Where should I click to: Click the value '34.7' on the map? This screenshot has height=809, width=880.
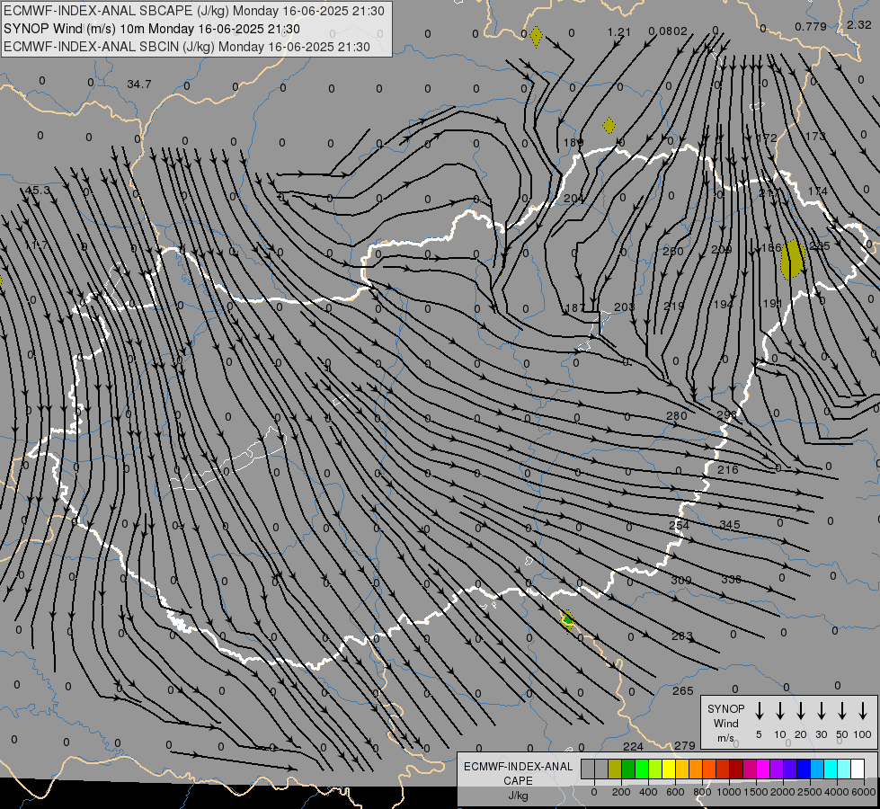tap(139, 84)
